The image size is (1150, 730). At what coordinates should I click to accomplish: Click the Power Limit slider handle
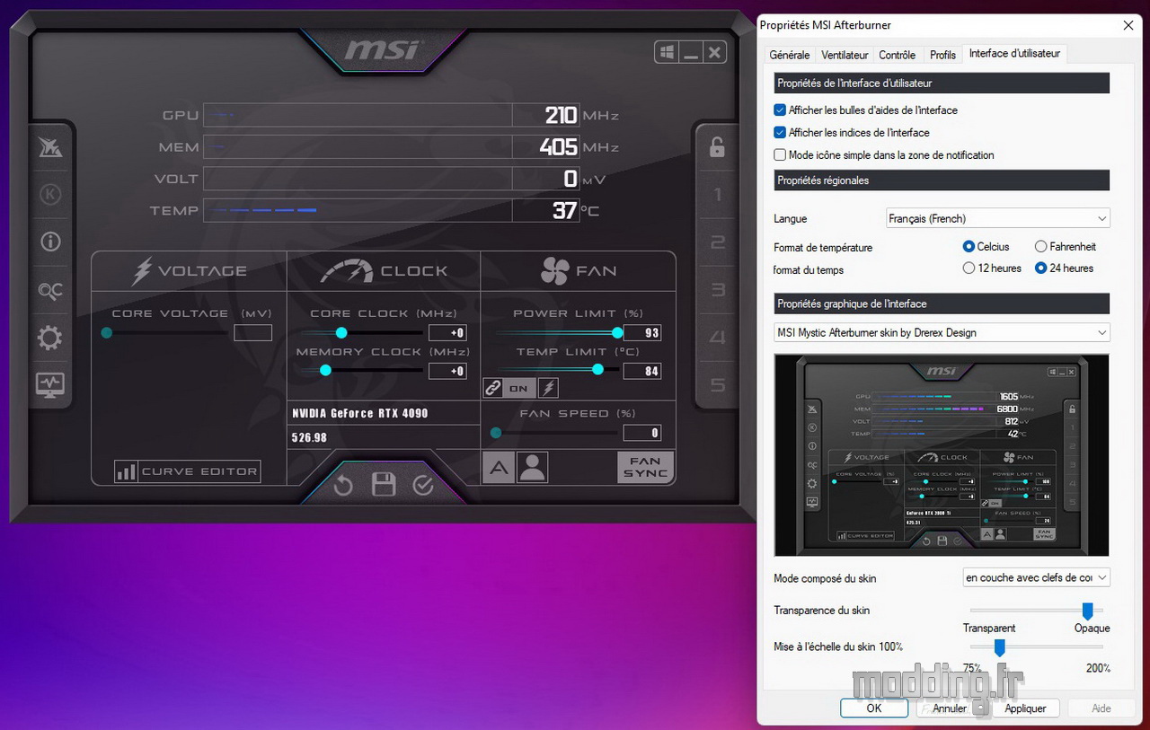click(617, 332)
